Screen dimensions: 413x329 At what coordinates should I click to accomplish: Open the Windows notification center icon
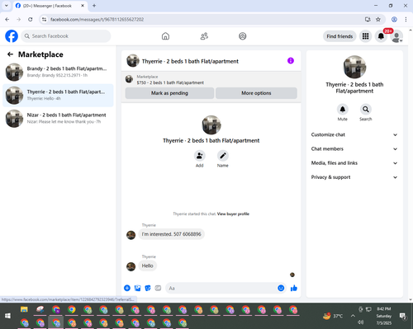click(403, 316)
